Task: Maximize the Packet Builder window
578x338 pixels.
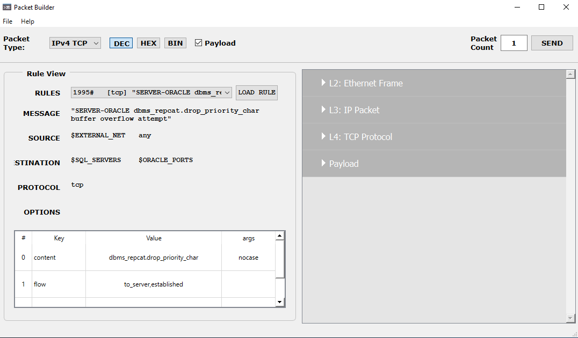Action: (x=541, y=7)
